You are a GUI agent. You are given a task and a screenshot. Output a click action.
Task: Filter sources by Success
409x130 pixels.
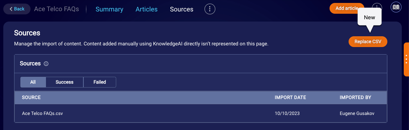tap(65, 82)
